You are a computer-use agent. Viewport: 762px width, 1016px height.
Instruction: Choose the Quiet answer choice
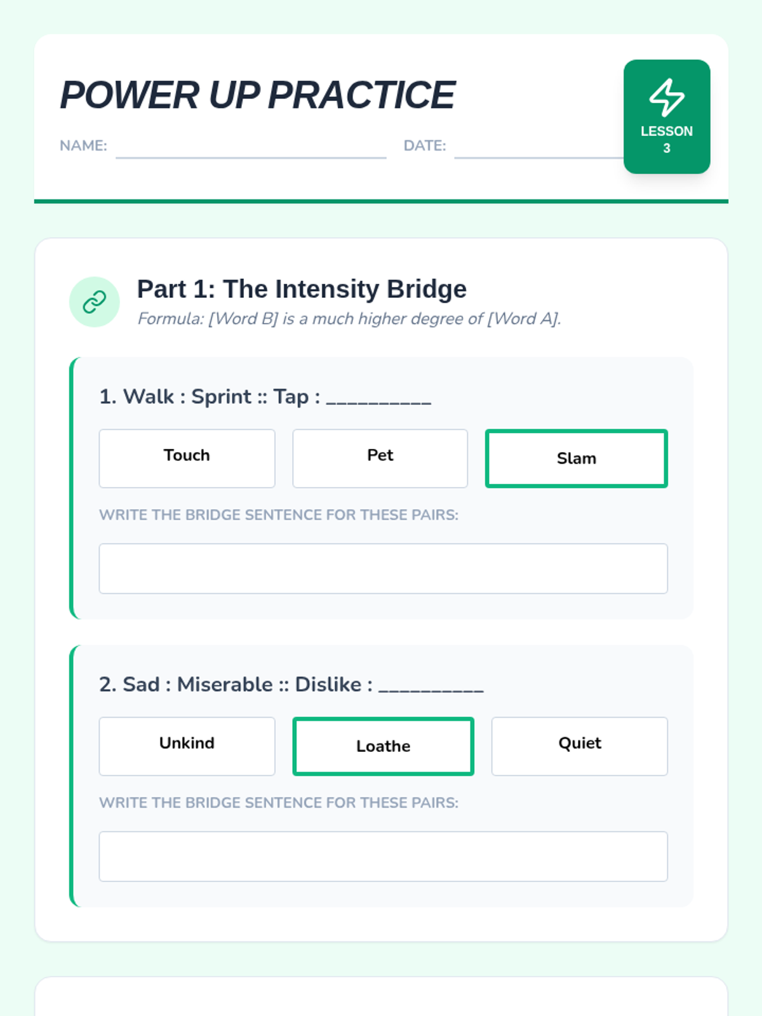579,745
